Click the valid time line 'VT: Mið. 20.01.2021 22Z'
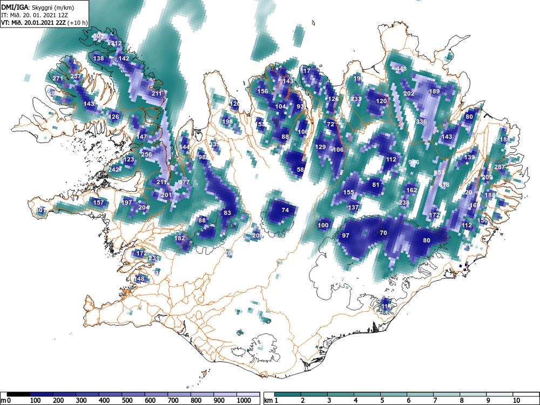540x405 pixels. pos(33,23)
